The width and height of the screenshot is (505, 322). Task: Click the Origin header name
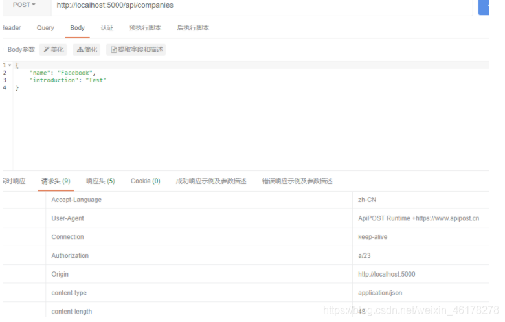(60, 274)
